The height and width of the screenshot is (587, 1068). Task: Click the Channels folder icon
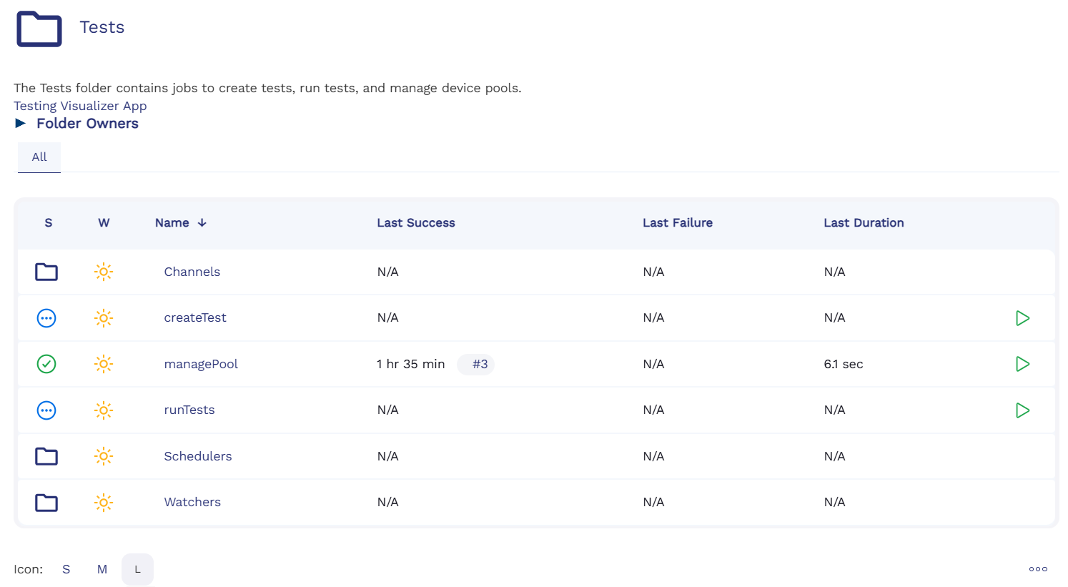[46, 272]
